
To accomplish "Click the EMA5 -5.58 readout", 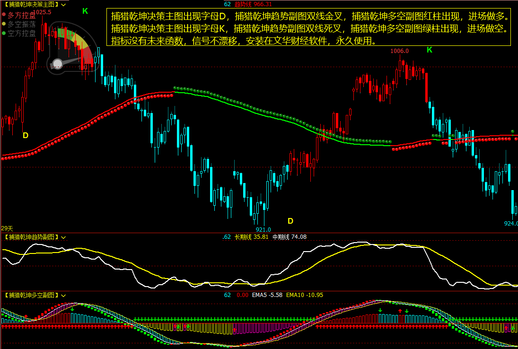I will 267,295.
